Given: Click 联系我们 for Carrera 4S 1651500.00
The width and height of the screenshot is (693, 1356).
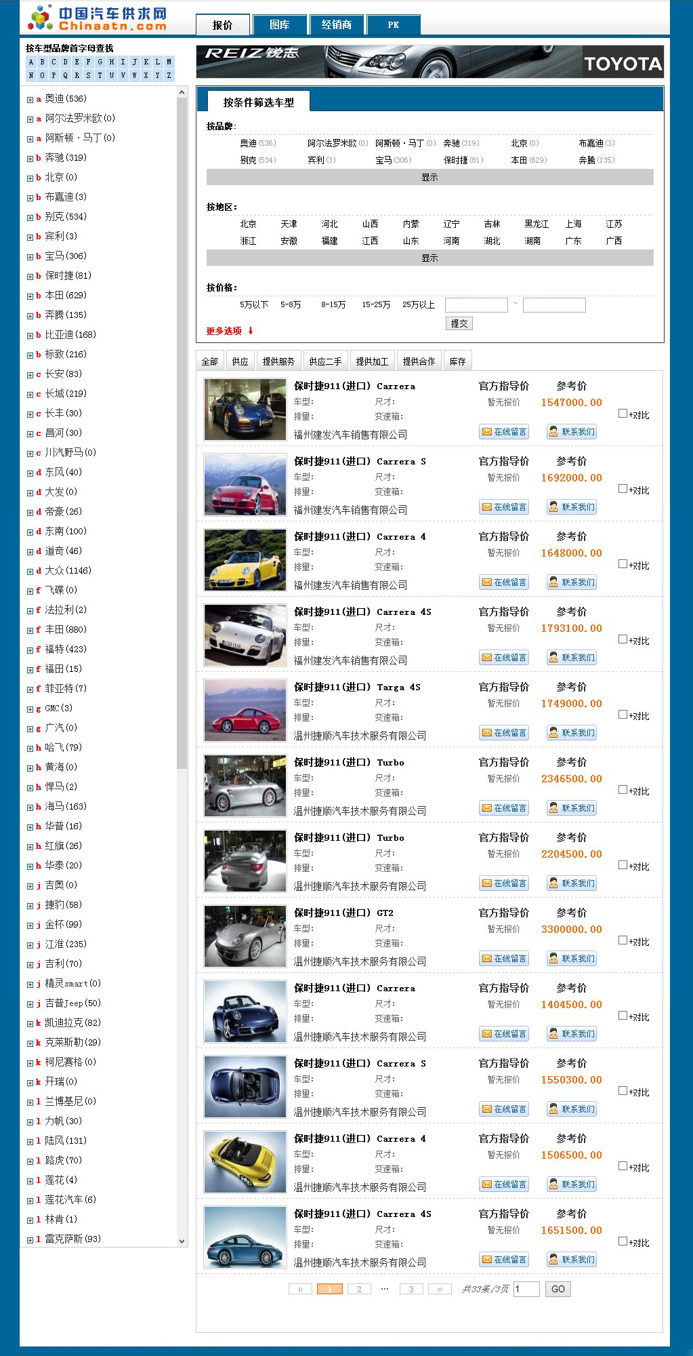Looking at the screenshot, I should click(572, 1260).
